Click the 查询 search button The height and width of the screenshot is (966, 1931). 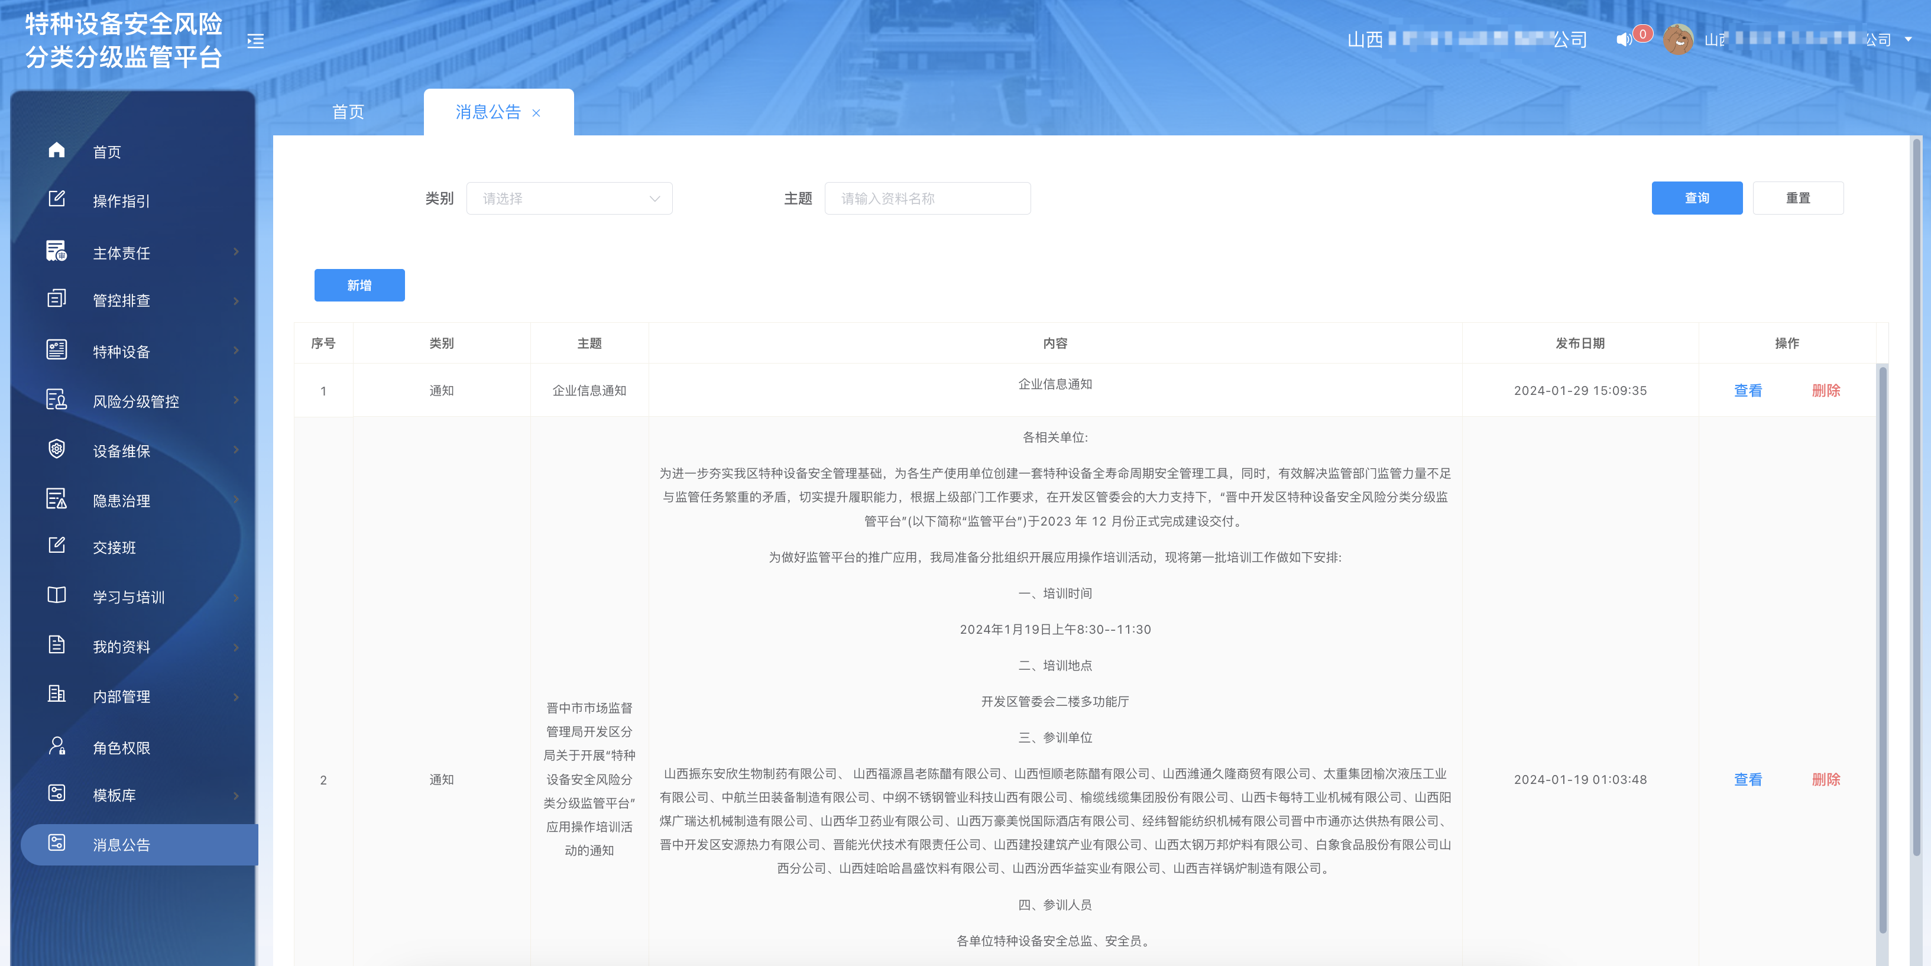tap(1696, 199)
